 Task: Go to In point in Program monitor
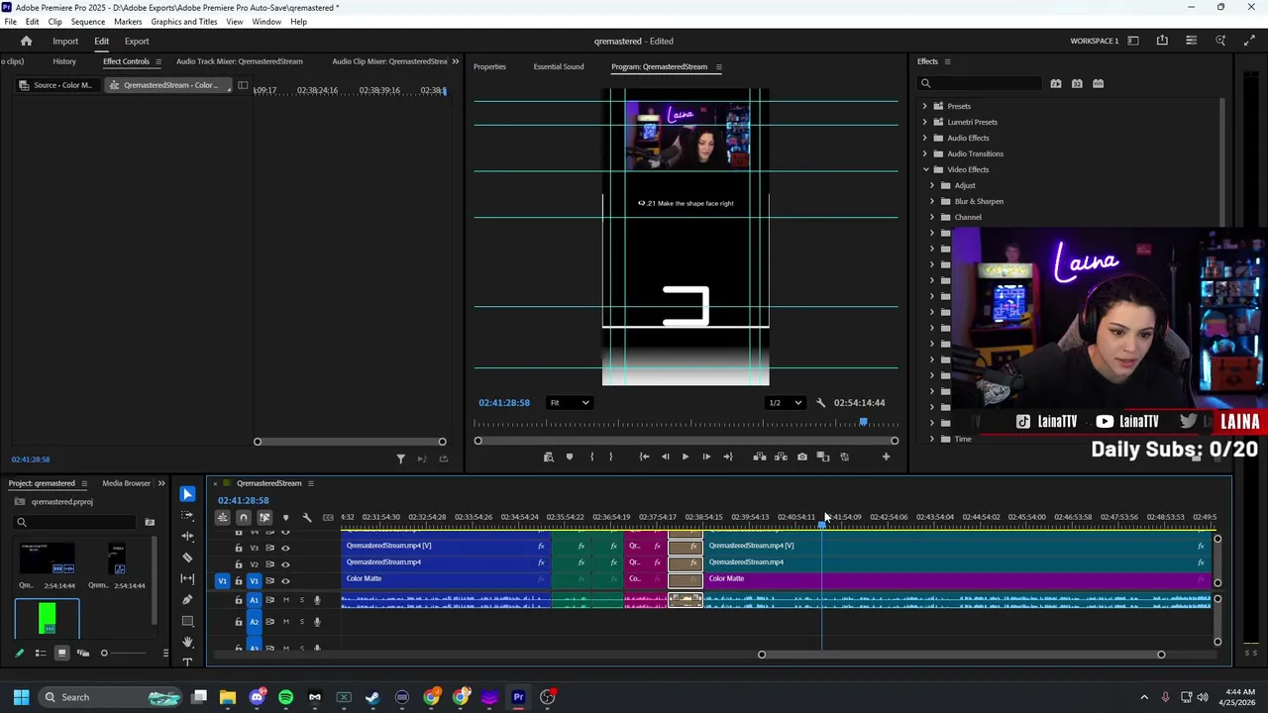644,457
